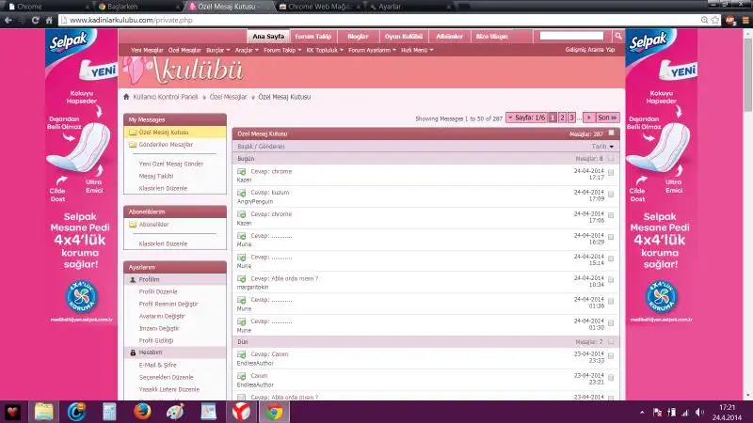Click the home icon in the breadcrumb

pyautogui.click(x=127, y=97)
